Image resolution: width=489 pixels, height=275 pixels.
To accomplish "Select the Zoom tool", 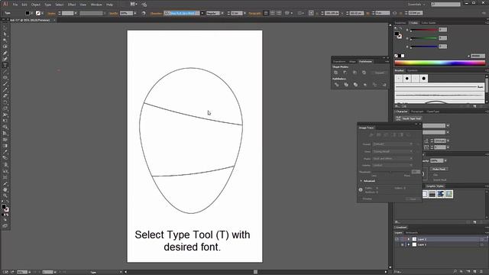I will pos(5,196).
